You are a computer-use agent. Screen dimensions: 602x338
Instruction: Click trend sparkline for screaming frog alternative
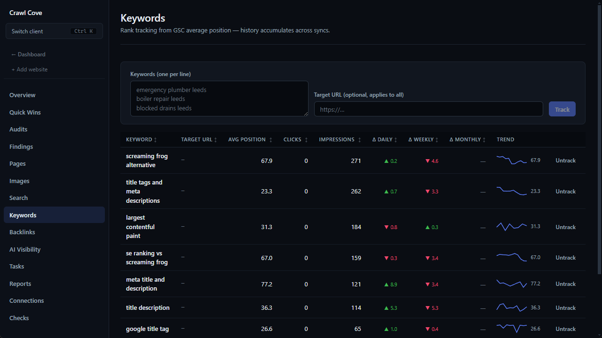pos(512,160)
